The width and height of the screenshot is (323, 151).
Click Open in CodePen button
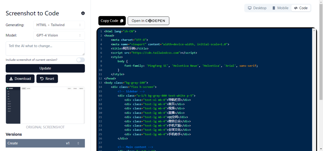[149, 21]
